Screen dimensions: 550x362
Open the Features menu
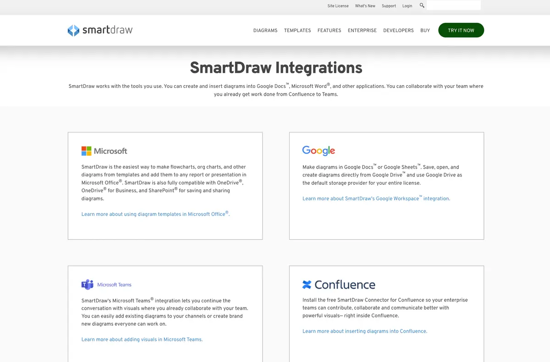[x=330, y=31]
